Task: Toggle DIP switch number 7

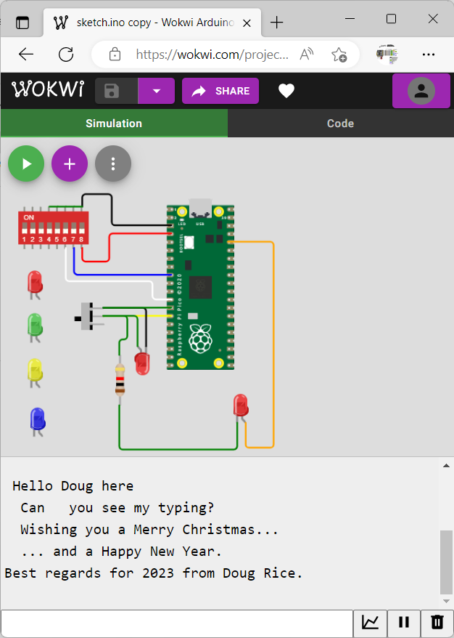Action: [x=73, y=228]
